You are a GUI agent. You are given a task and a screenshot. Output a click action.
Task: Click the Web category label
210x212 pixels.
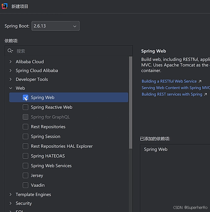tap(20, 88)
